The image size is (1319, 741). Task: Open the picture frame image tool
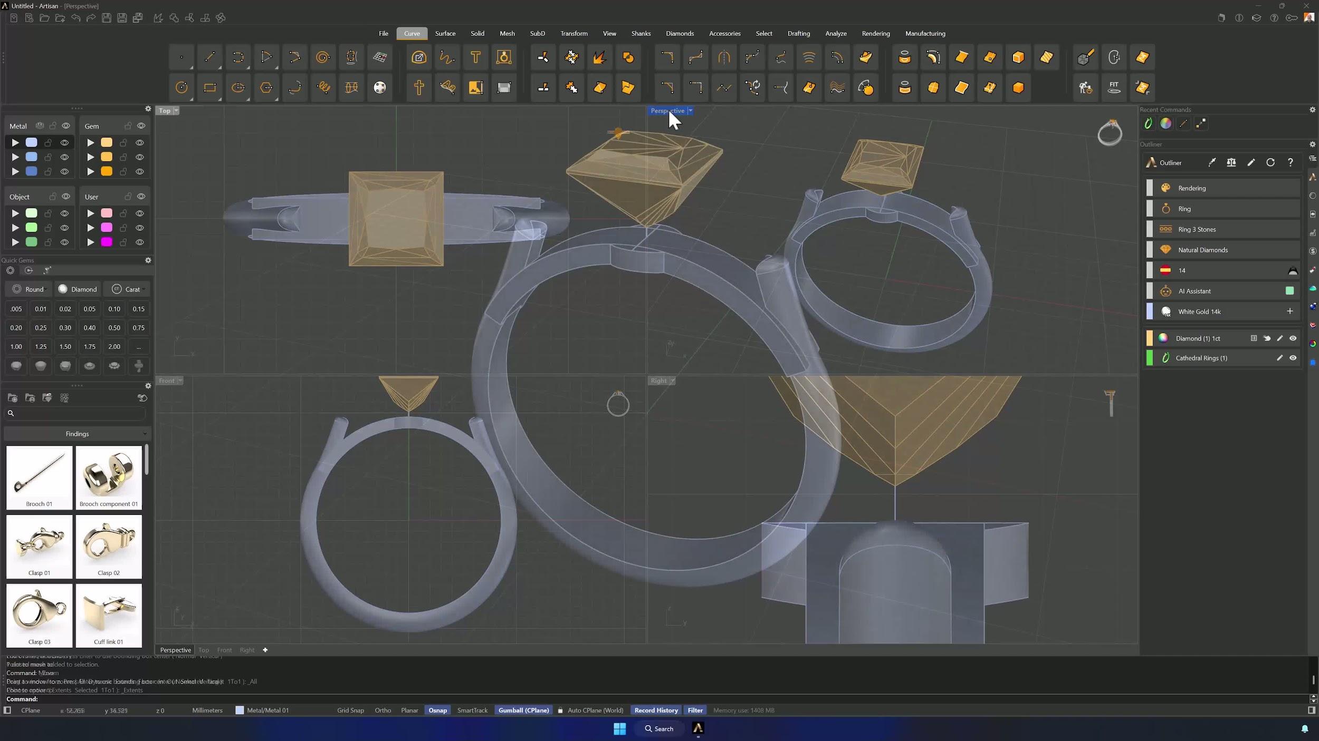pyautogui.click(x=475, y=87)
